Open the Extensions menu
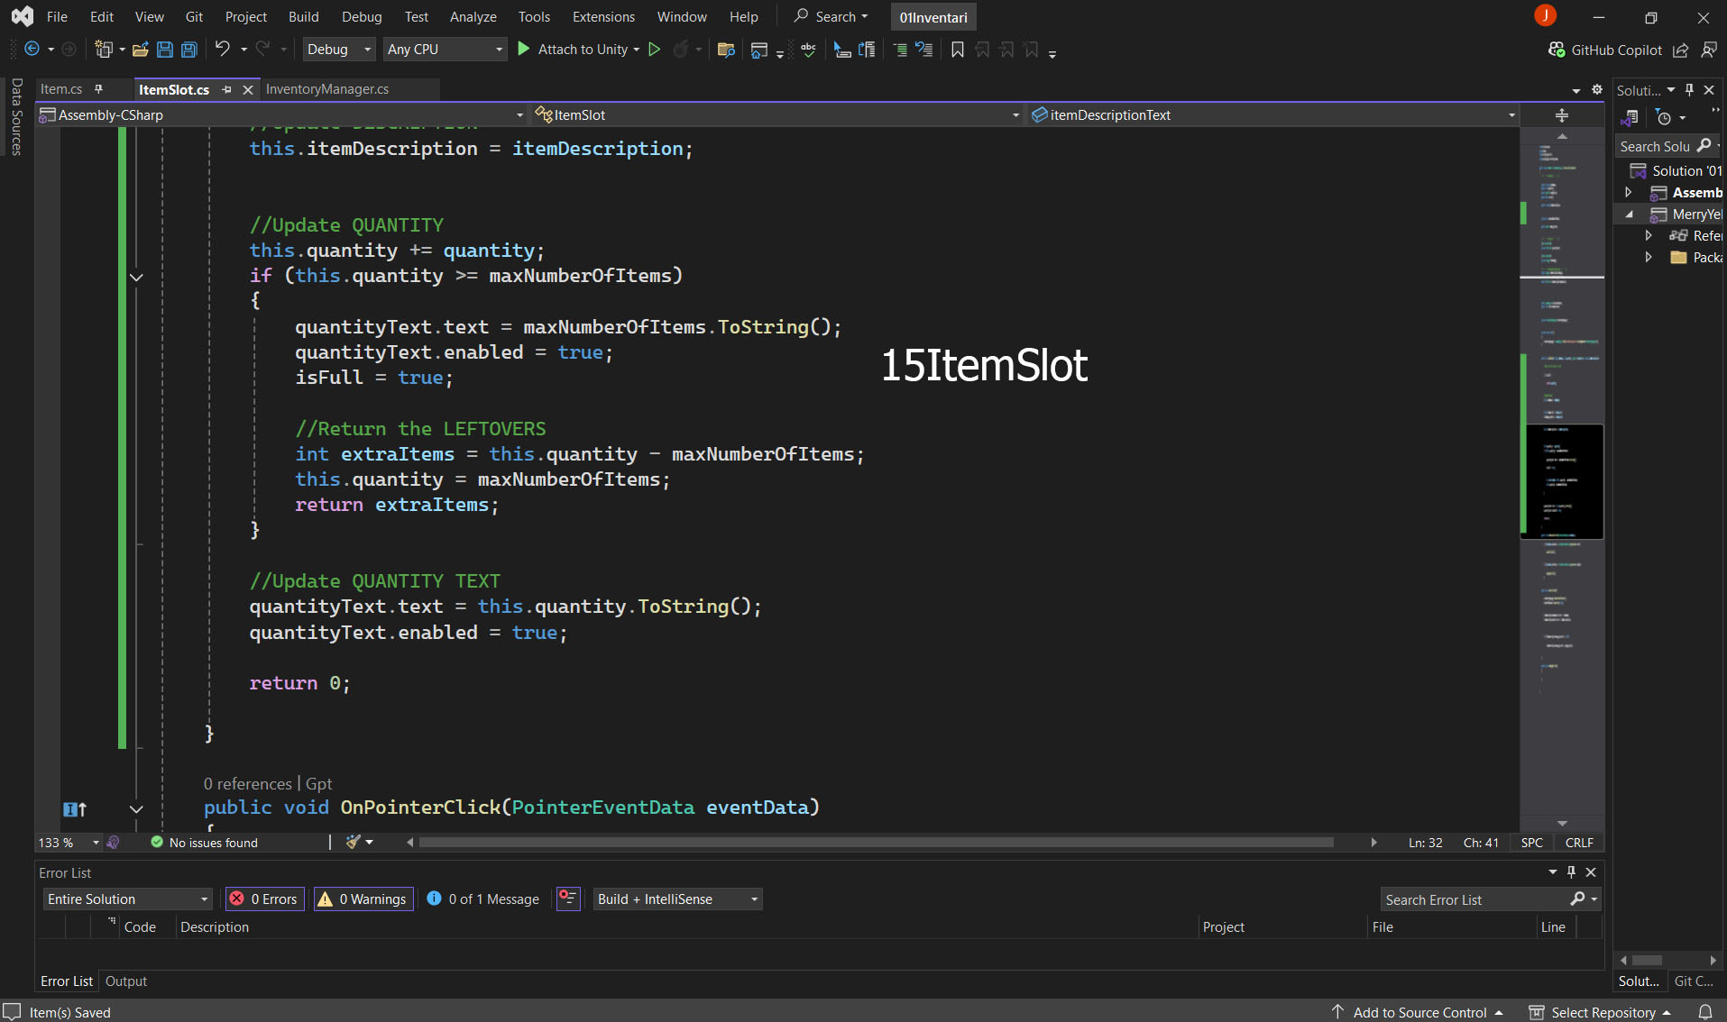 (603, 17)
